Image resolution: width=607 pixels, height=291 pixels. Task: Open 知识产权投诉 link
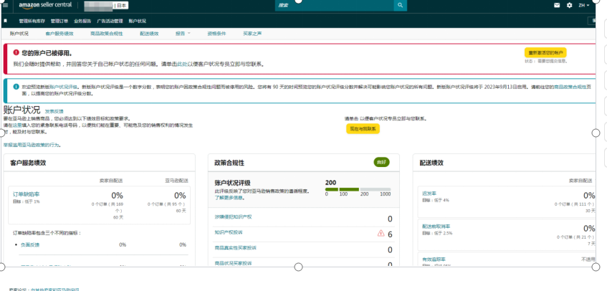tap(229, 232)
